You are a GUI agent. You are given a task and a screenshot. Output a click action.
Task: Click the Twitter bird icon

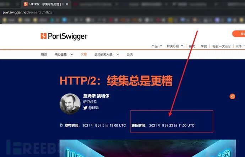tap(85, 108)
